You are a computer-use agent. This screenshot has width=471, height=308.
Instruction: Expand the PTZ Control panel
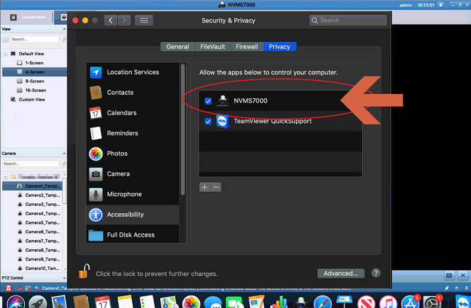pos(63,277)
